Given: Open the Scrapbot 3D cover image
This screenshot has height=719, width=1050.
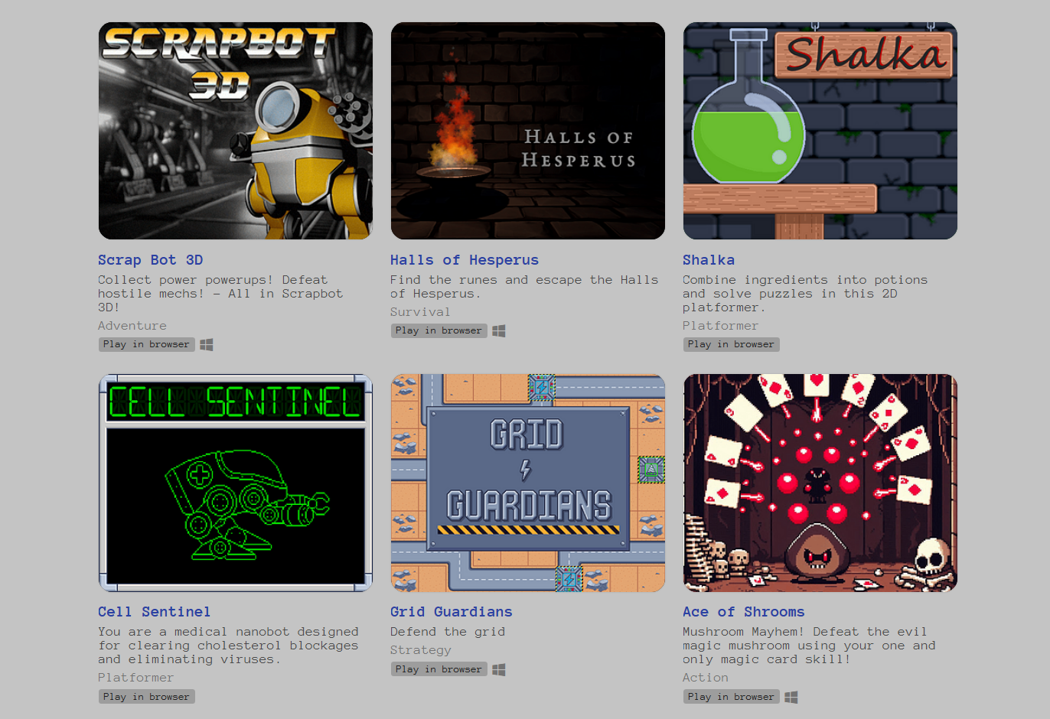Looking at the screenshot, I should point(236,131).
